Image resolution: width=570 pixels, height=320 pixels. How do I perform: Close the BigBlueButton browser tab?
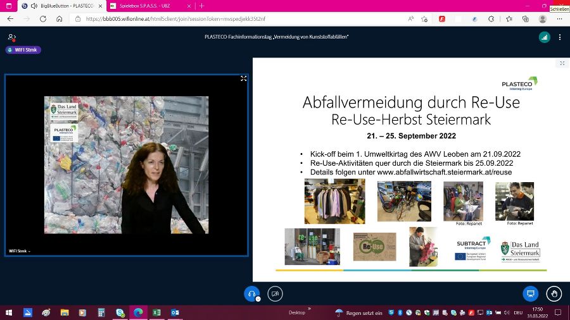tap(100, 6)
